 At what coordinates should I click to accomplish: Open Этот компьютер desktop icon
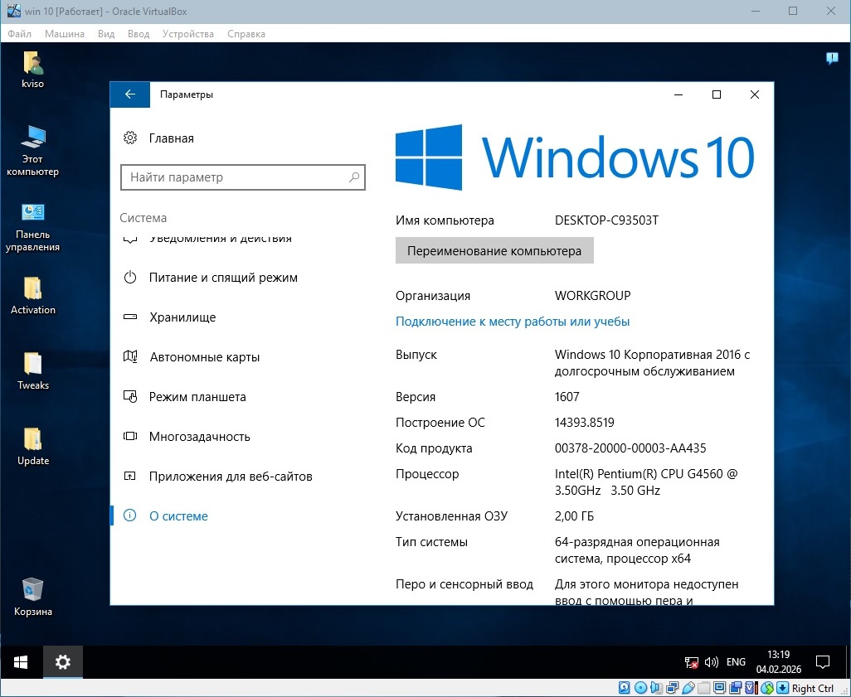(33, 138)
